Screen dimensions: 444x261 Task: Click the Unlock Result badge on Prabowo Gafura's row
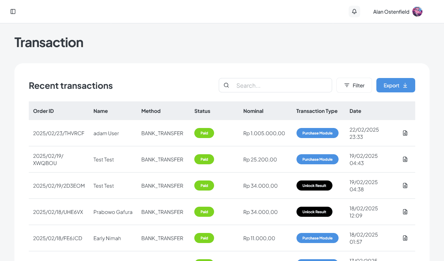(314, 212)
